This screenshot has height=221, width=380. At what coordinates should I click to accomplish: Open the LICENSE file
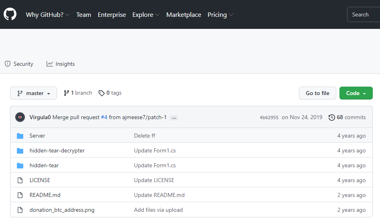[x=40, y=180]
